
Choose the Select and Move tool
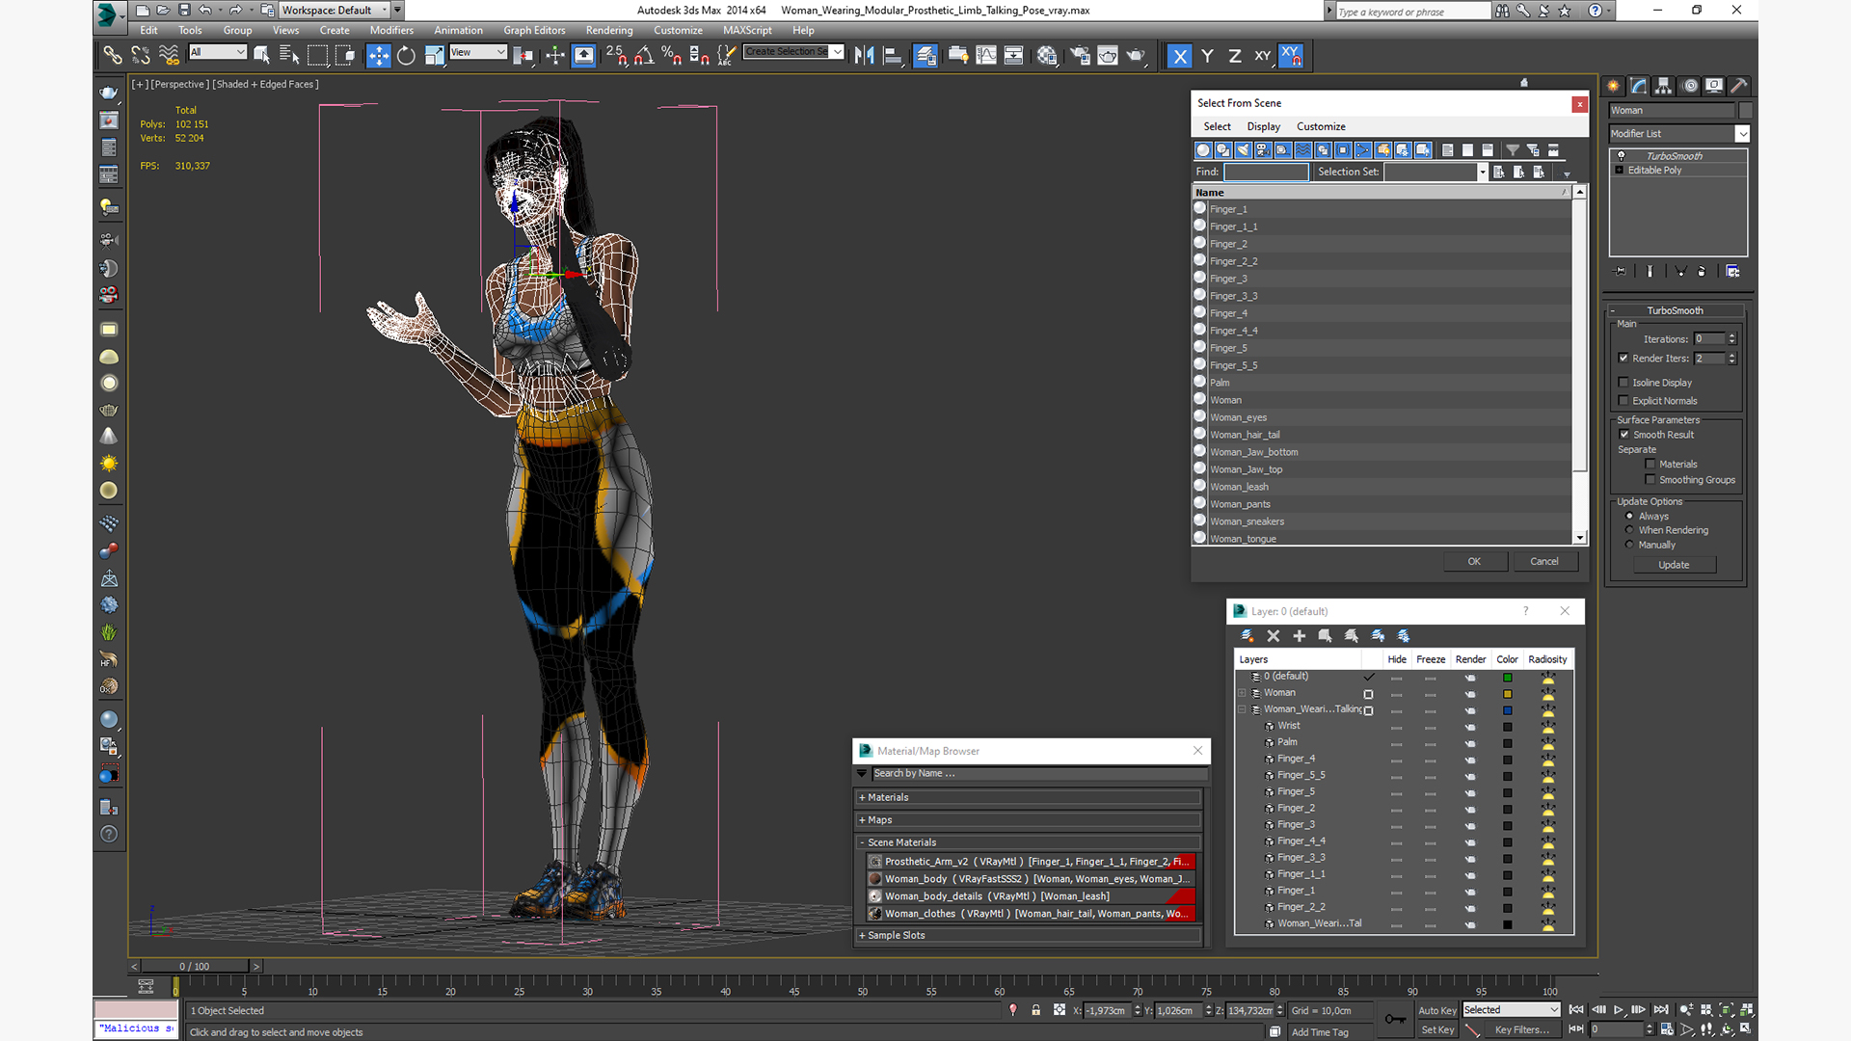click(x=379, y=56)
